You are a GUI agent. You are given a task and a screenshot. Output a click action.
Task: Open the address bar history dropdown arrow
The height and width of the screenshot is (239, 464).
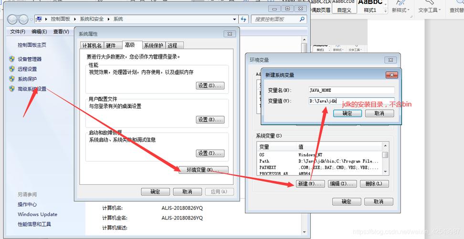click(x=235, y=19)
